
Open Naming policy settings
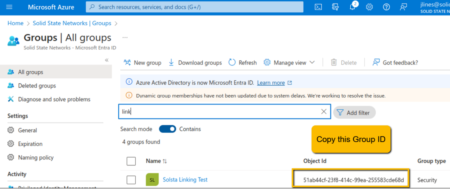click(36, 157)
